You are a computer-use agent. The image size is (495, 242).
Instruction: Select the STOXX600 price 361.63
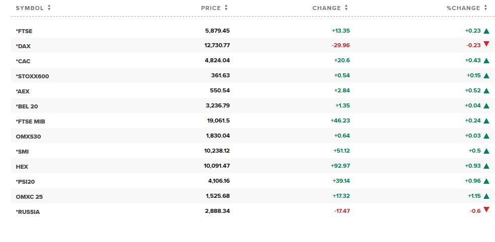coord(221,75)
